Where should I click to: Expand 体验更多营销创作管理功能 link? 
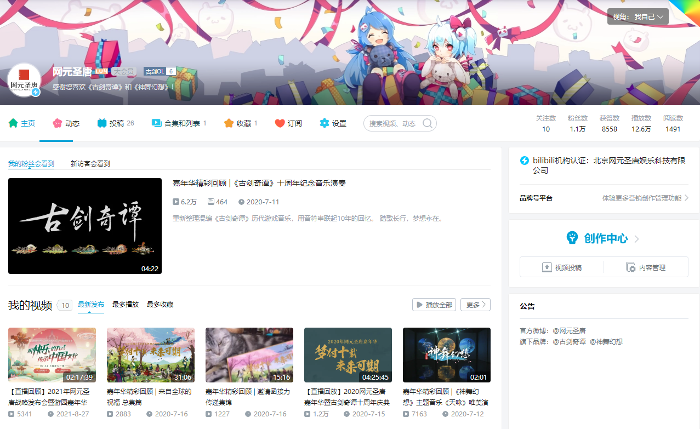(646, 198)
